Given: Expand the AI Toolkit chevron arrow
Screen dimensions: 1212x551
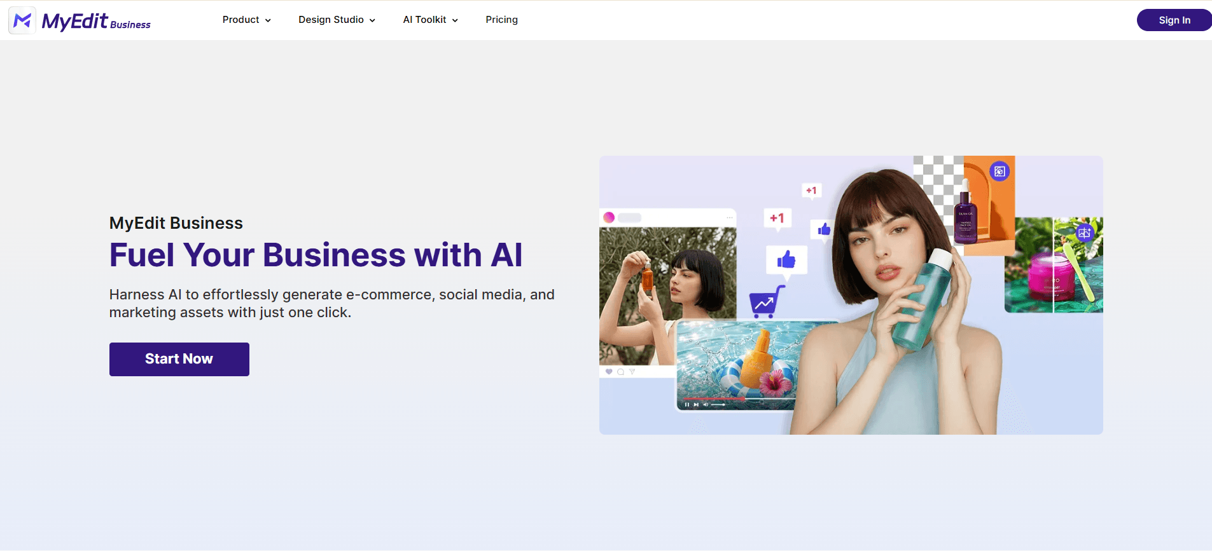Looking at the screenshot, I should click(x=455, y=20).
